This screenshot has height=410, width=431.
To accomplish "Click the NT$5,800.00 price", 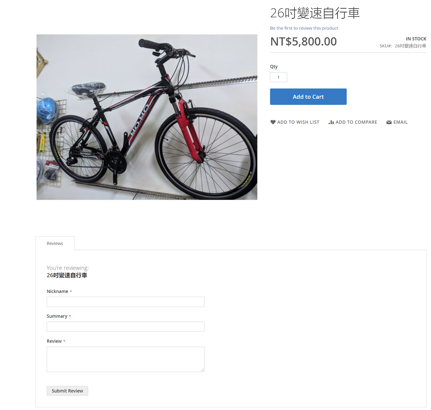I will [303, 41].
